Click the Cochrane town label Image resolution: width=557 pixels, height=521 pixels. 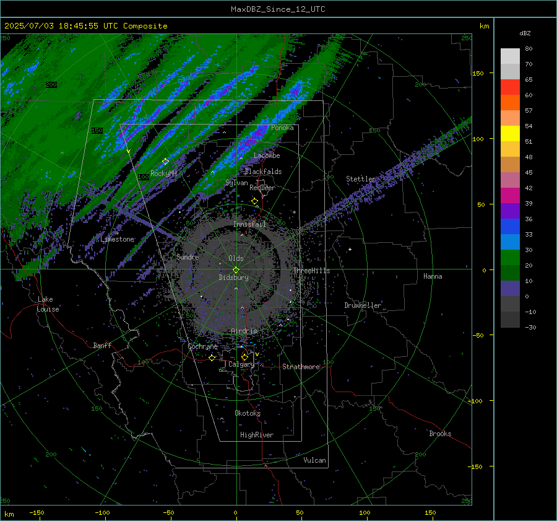point(202,346)
